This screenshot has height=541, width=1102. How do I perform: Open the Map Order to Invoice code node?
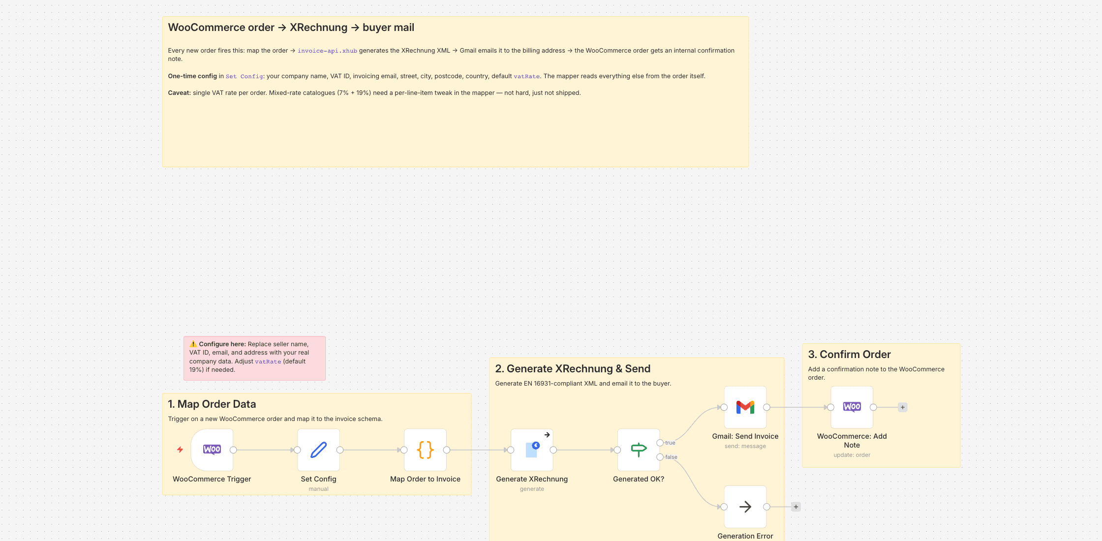[426, 450]
